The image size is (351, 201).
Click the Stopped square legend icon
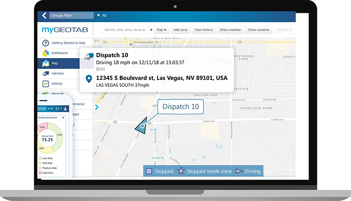click(x=149, y=171)
